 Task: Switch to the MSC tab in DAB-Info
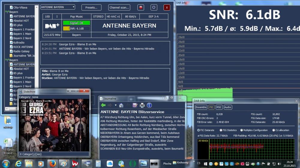219,107
